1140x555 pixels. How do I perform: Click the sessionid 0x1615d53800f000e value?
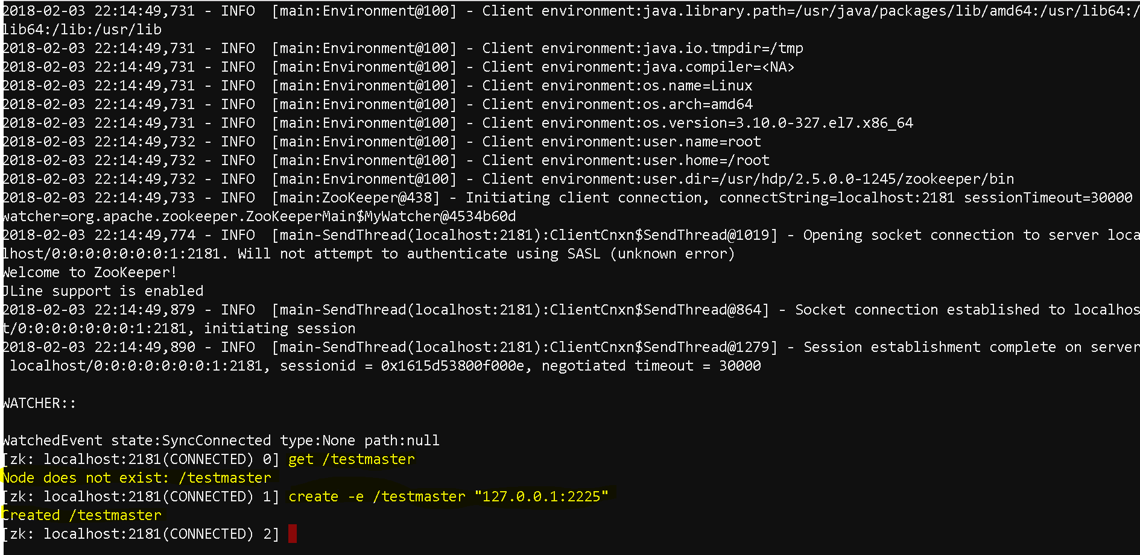[452, 366]
